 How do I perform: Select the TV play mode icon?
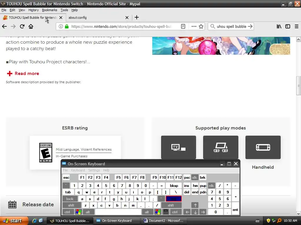pyautogui.click(x=178, y=147)
